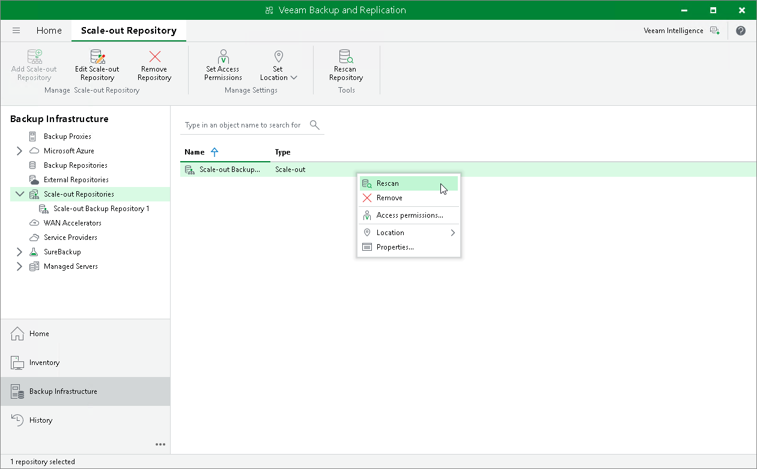Expand the Managed Servers node
This screenshot has width=757, height=469.
click(x=19, y=266)
